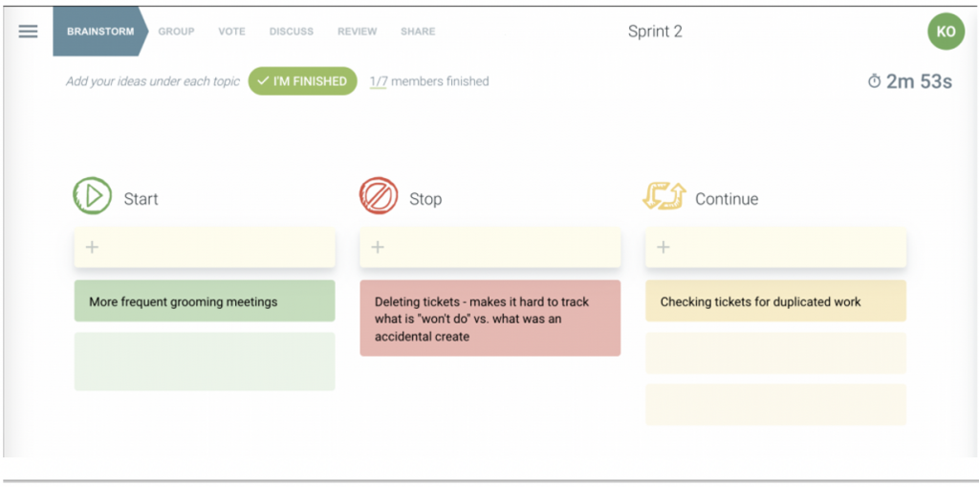The width and height of the screenshot is (979, 487).
Task: Click the Continue column arrows icon
Action: tap(664, 197)
